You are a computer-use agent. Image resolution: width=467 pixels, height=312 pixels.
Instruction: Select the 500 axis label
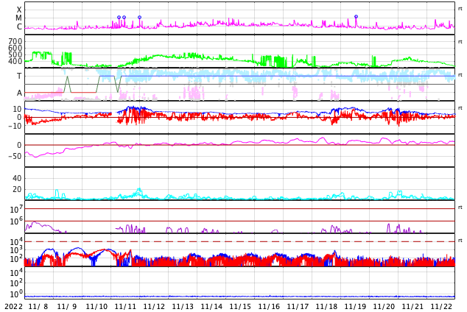click(x=15, y=54)
